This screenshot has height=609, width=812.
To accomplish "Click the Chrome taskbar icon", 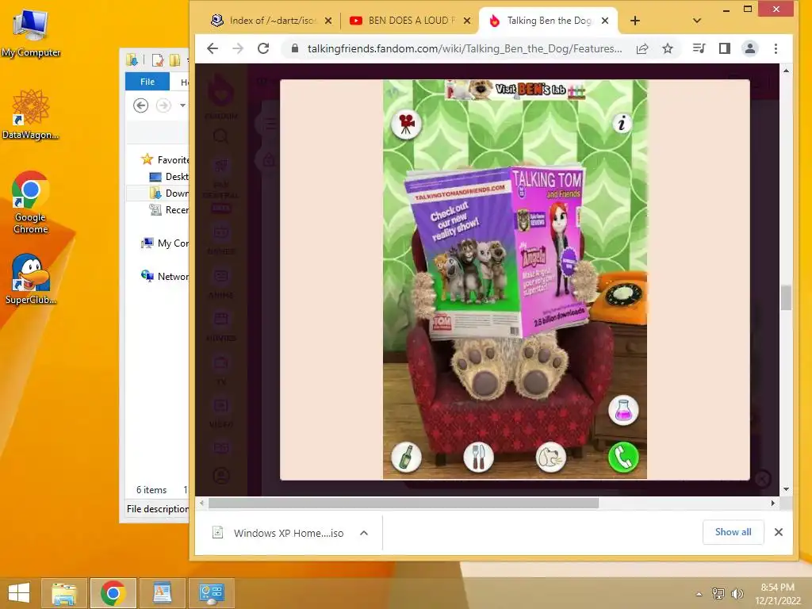I will (x=113, y=593).
